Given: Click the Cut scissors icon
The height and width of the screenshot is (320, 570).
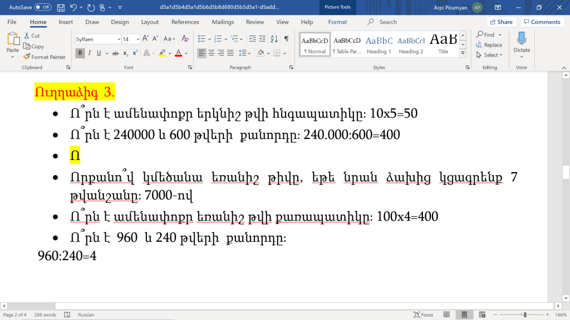Looking at the screenshot, I should coord(27,36).
